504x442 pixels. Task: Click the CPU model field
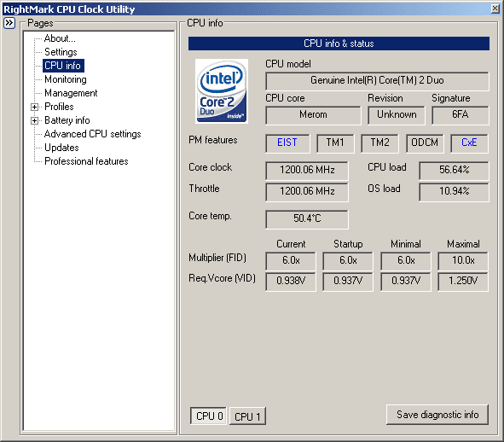point(377,81)
